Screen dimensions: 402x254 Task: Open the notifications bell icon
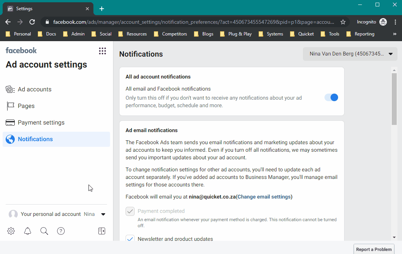coord(28,231)
